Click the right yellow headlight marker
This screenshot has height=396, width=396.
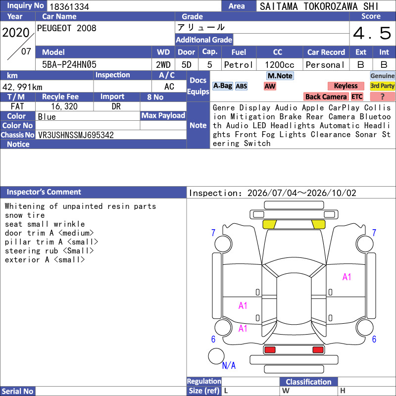tap(318, 224)
